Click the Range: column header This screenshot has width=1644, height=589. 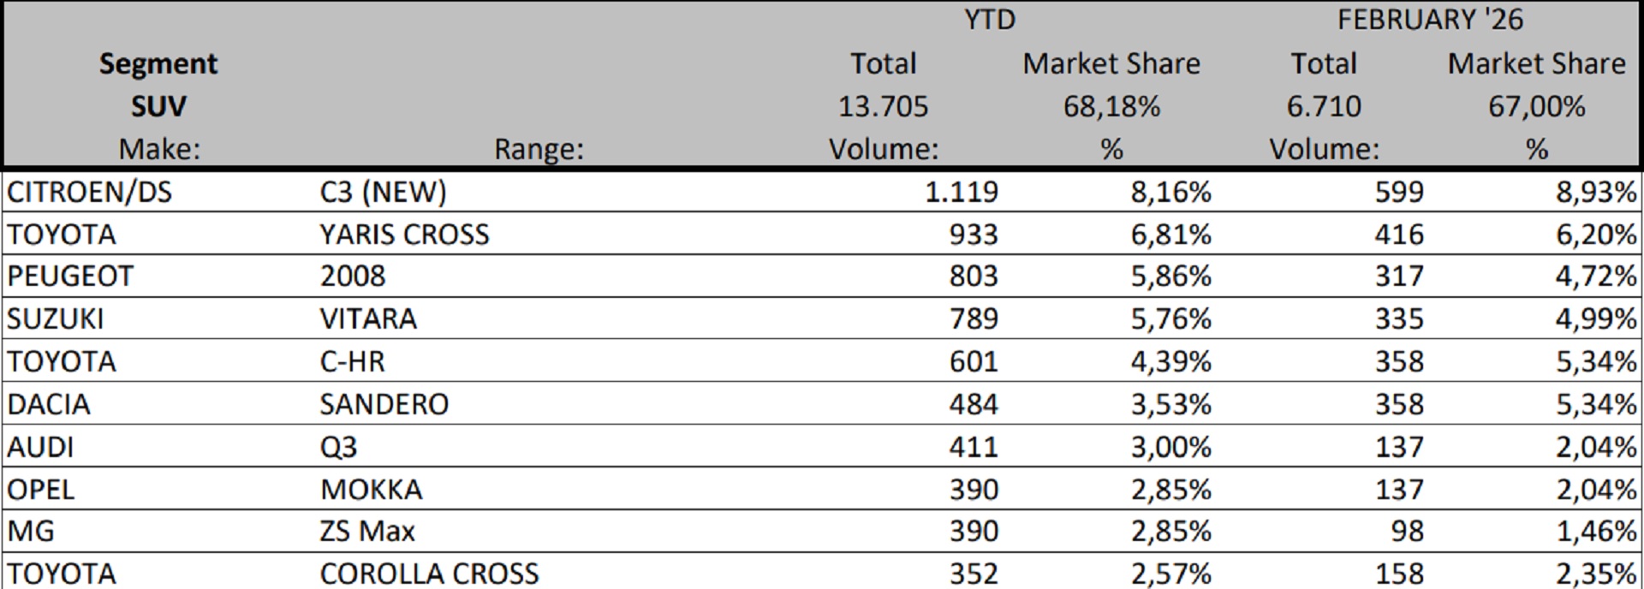539,149
